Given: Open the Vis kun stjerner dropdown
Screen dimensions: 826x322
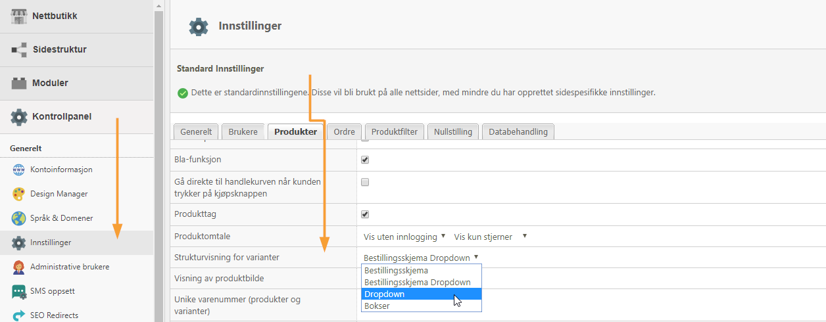Looking at the screenshot, I should pos(491,237).
